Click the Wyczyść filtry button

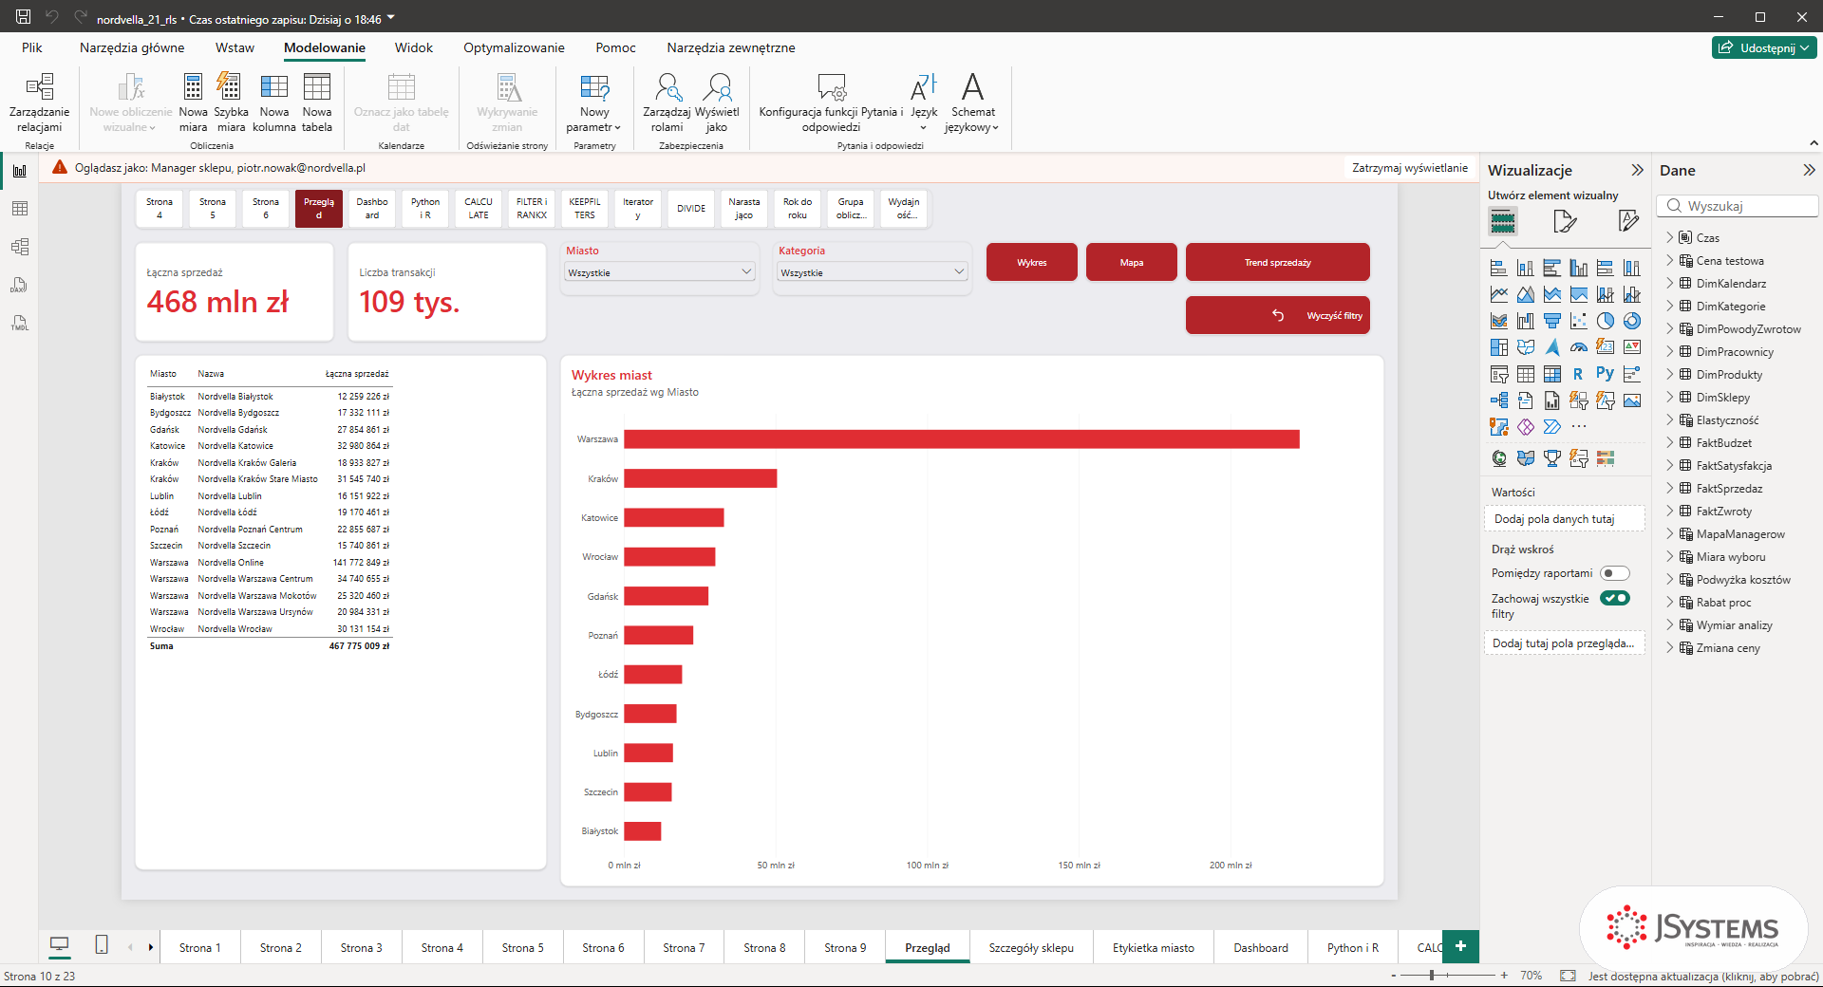click(1277, 315)
